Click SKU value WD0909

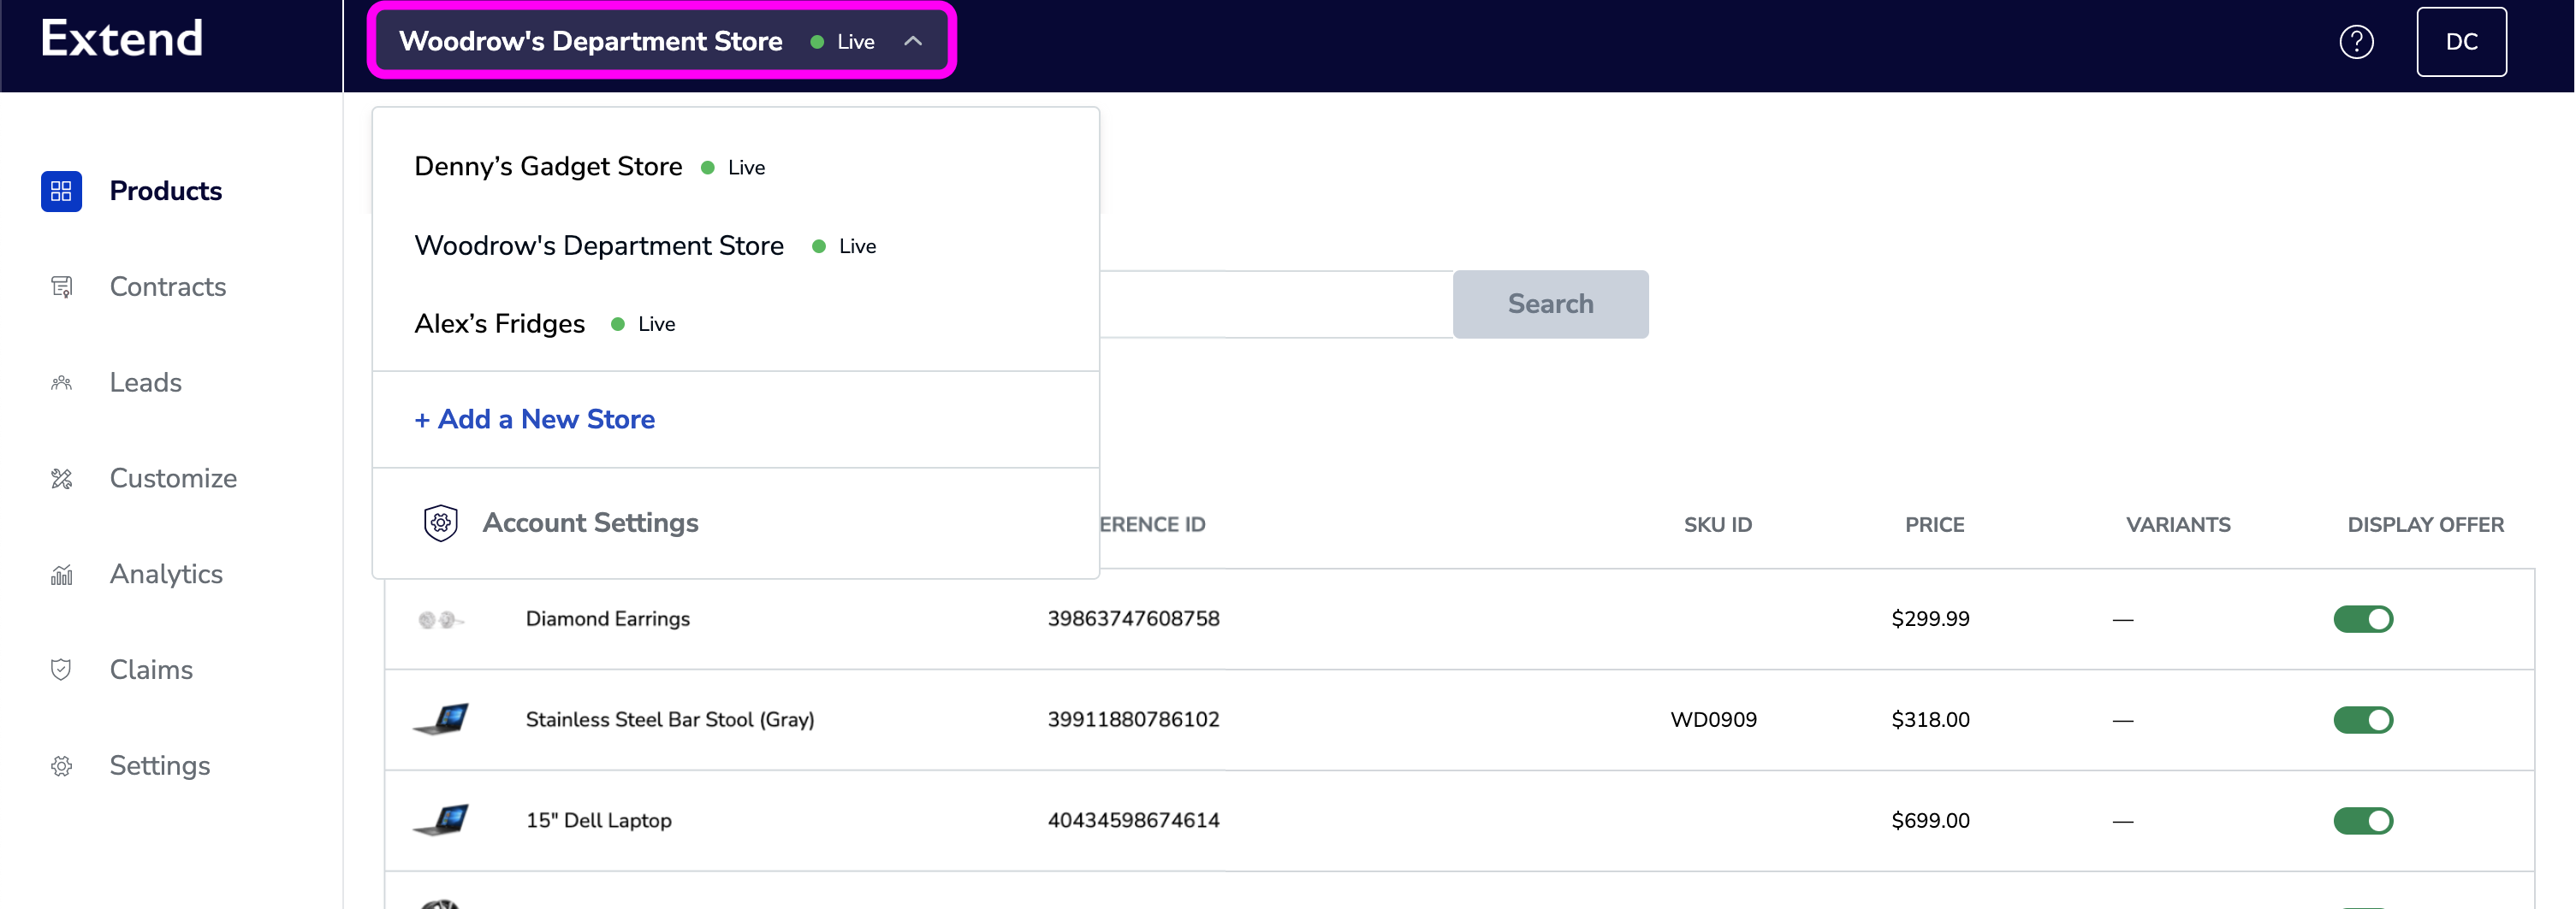pos(1713,720)
